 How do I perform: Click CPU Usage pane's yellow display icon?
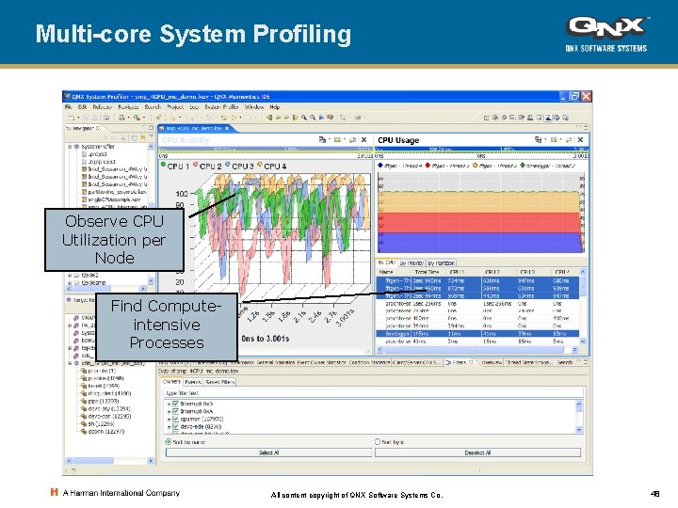tap(554, 139)
